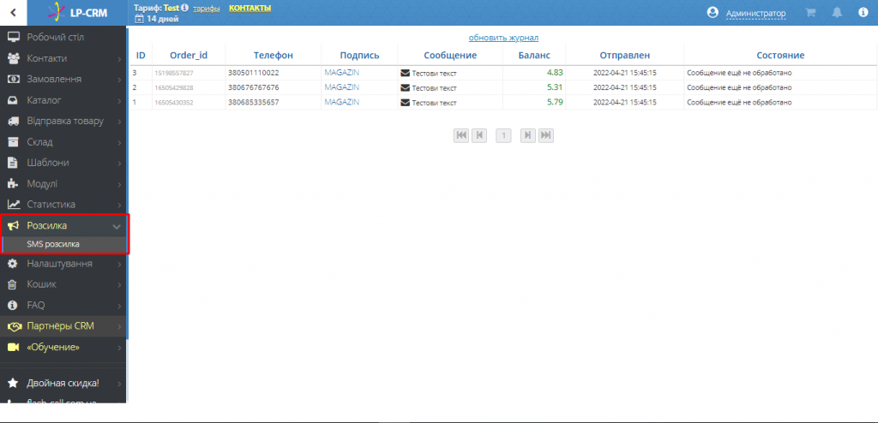The height and width of the screenshot is (423, 878).
Task: Expand the Налаштування submenu chevron
Action: tap(119, 264)
